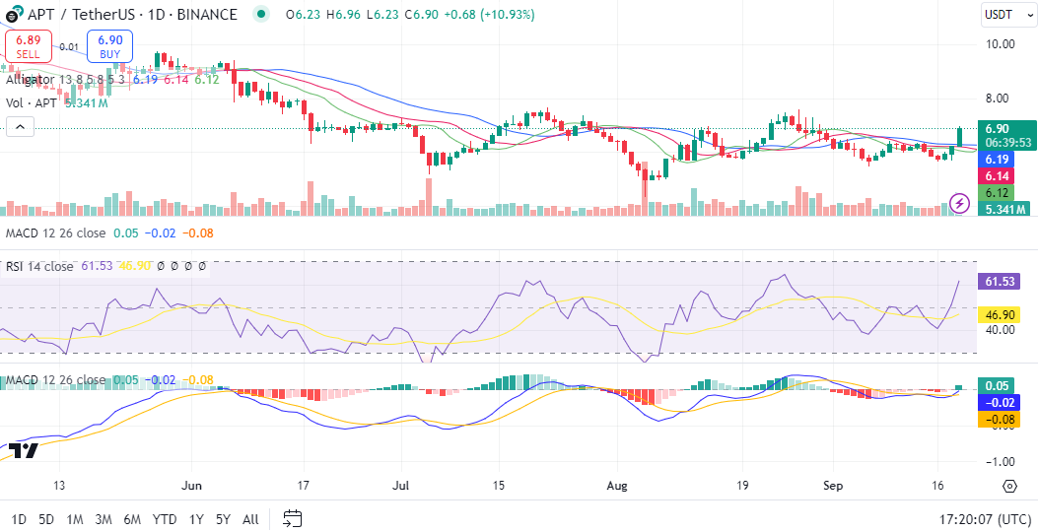
Task: Click the 40.00 RSI axis label
Action: (x=1000, y=329)
